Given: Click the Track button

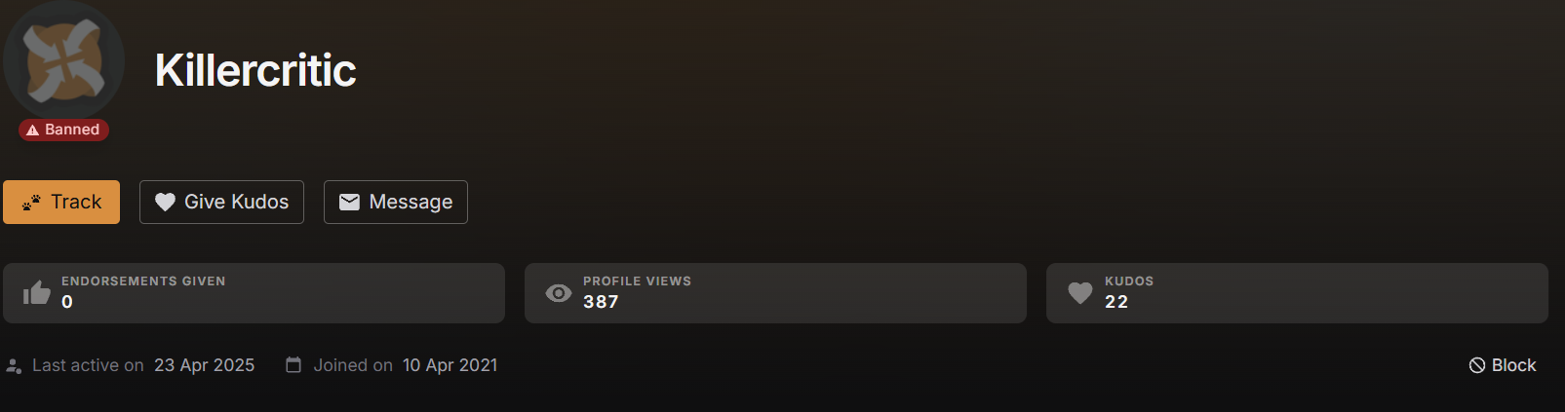Looking at the screenshot, I should tap(61, 202).
